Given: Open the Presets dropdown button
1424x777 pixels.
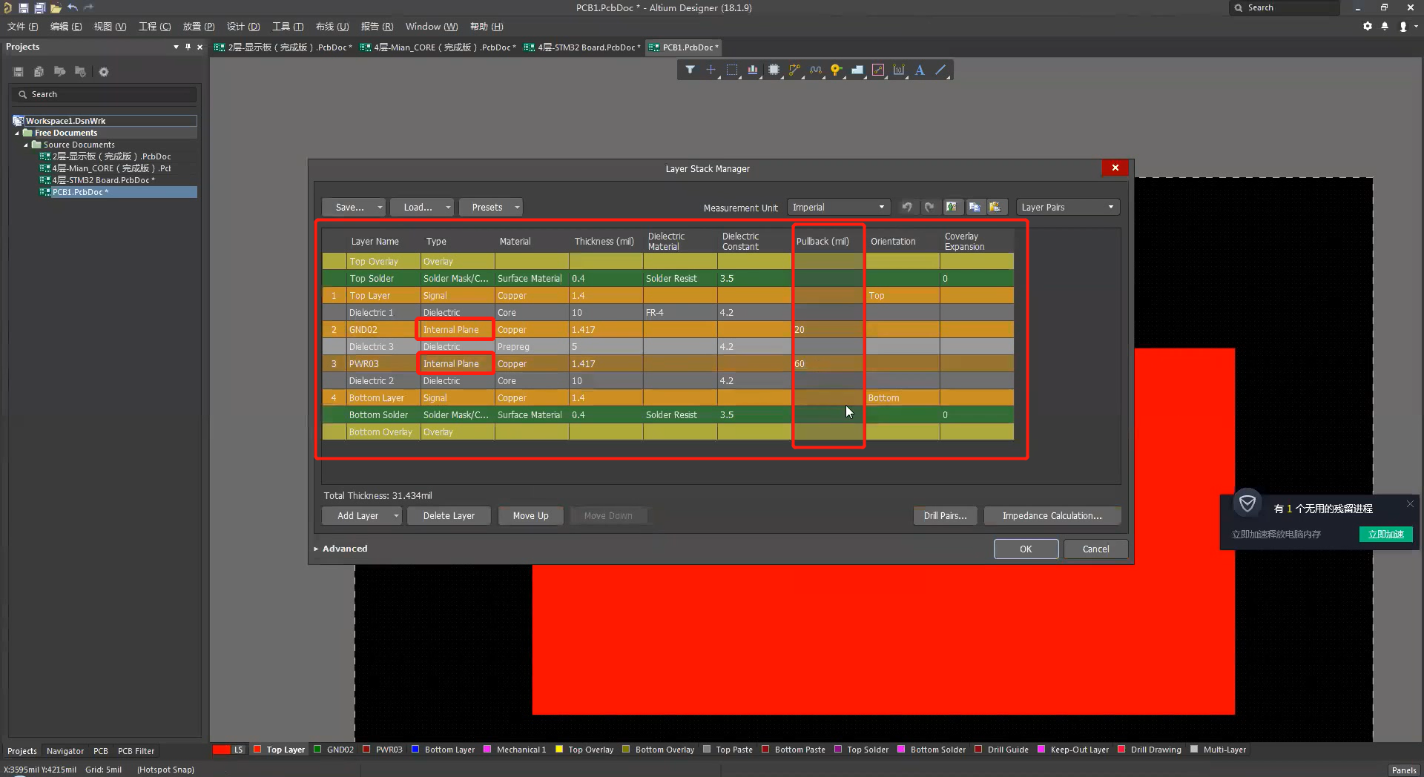Looking at the screenshot, I should click(490, 208).
